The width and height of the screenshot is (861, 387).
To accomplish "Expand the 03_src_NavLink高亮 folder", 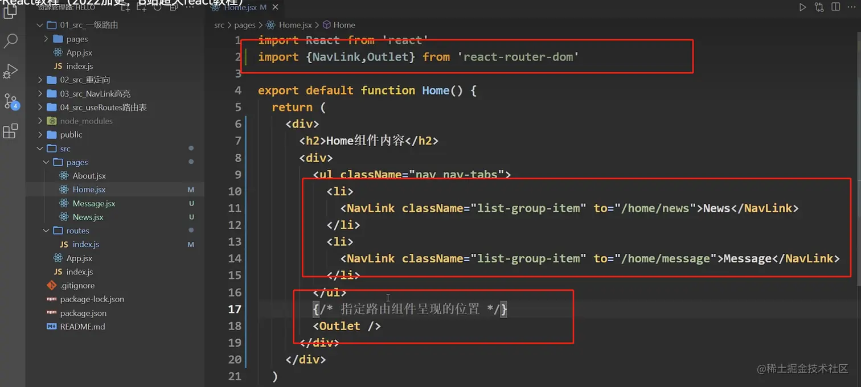I will [x=39, y=93].
